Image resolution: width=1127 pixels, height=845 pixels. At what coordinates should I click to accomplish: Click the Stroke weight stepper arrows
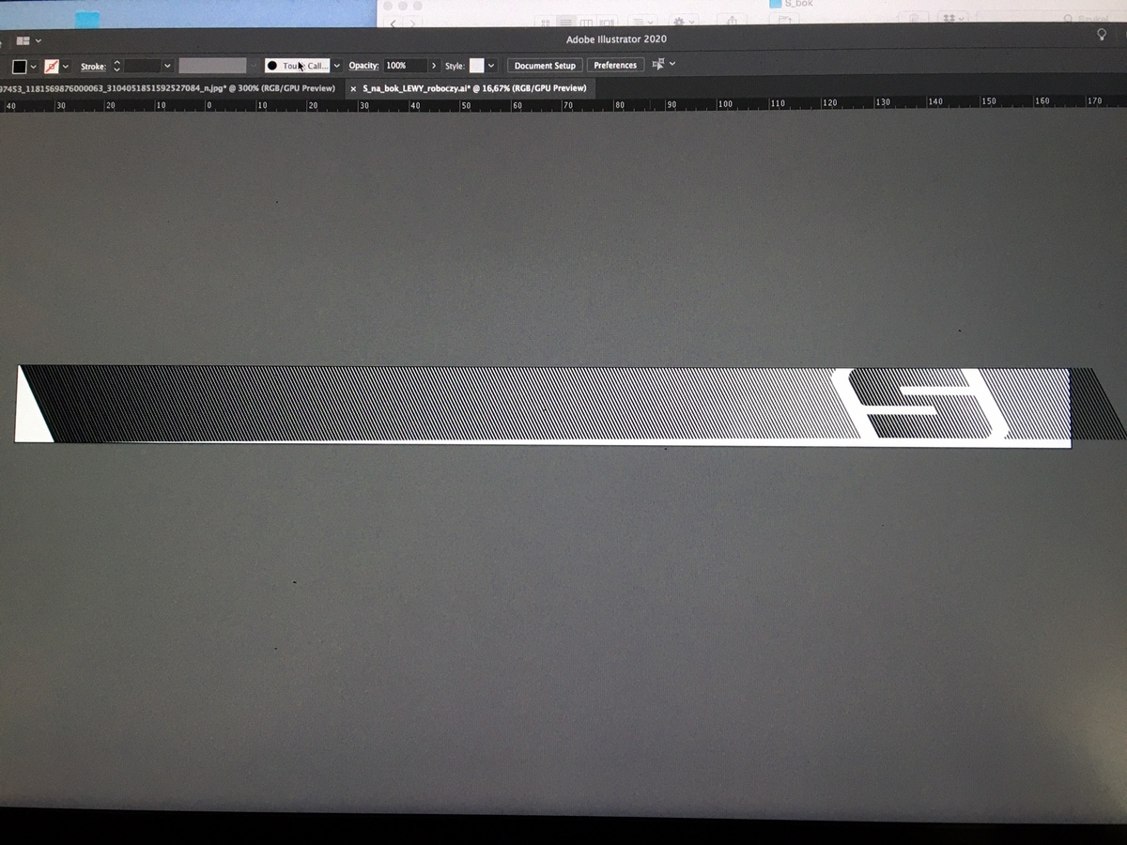(116, 67)
